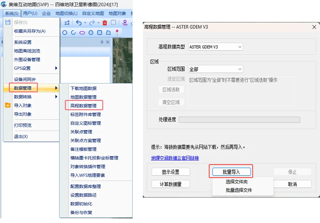The width and height of the screenshot is (320, 223).
Task: Click the undo arrow icon
Action: 79,23
